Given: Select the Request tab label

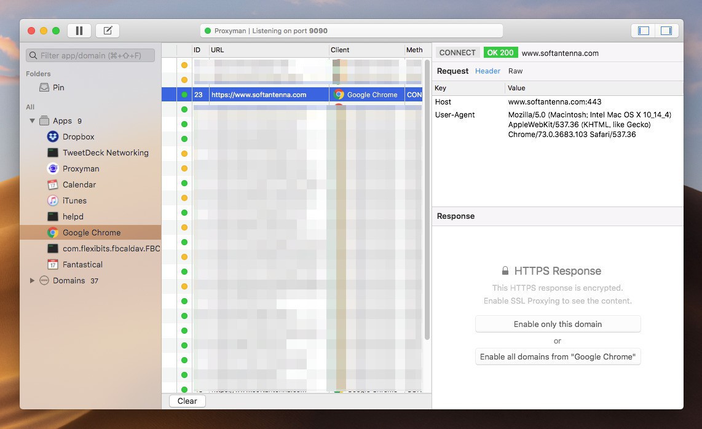Looking at the screenshot, I should 452,71.
